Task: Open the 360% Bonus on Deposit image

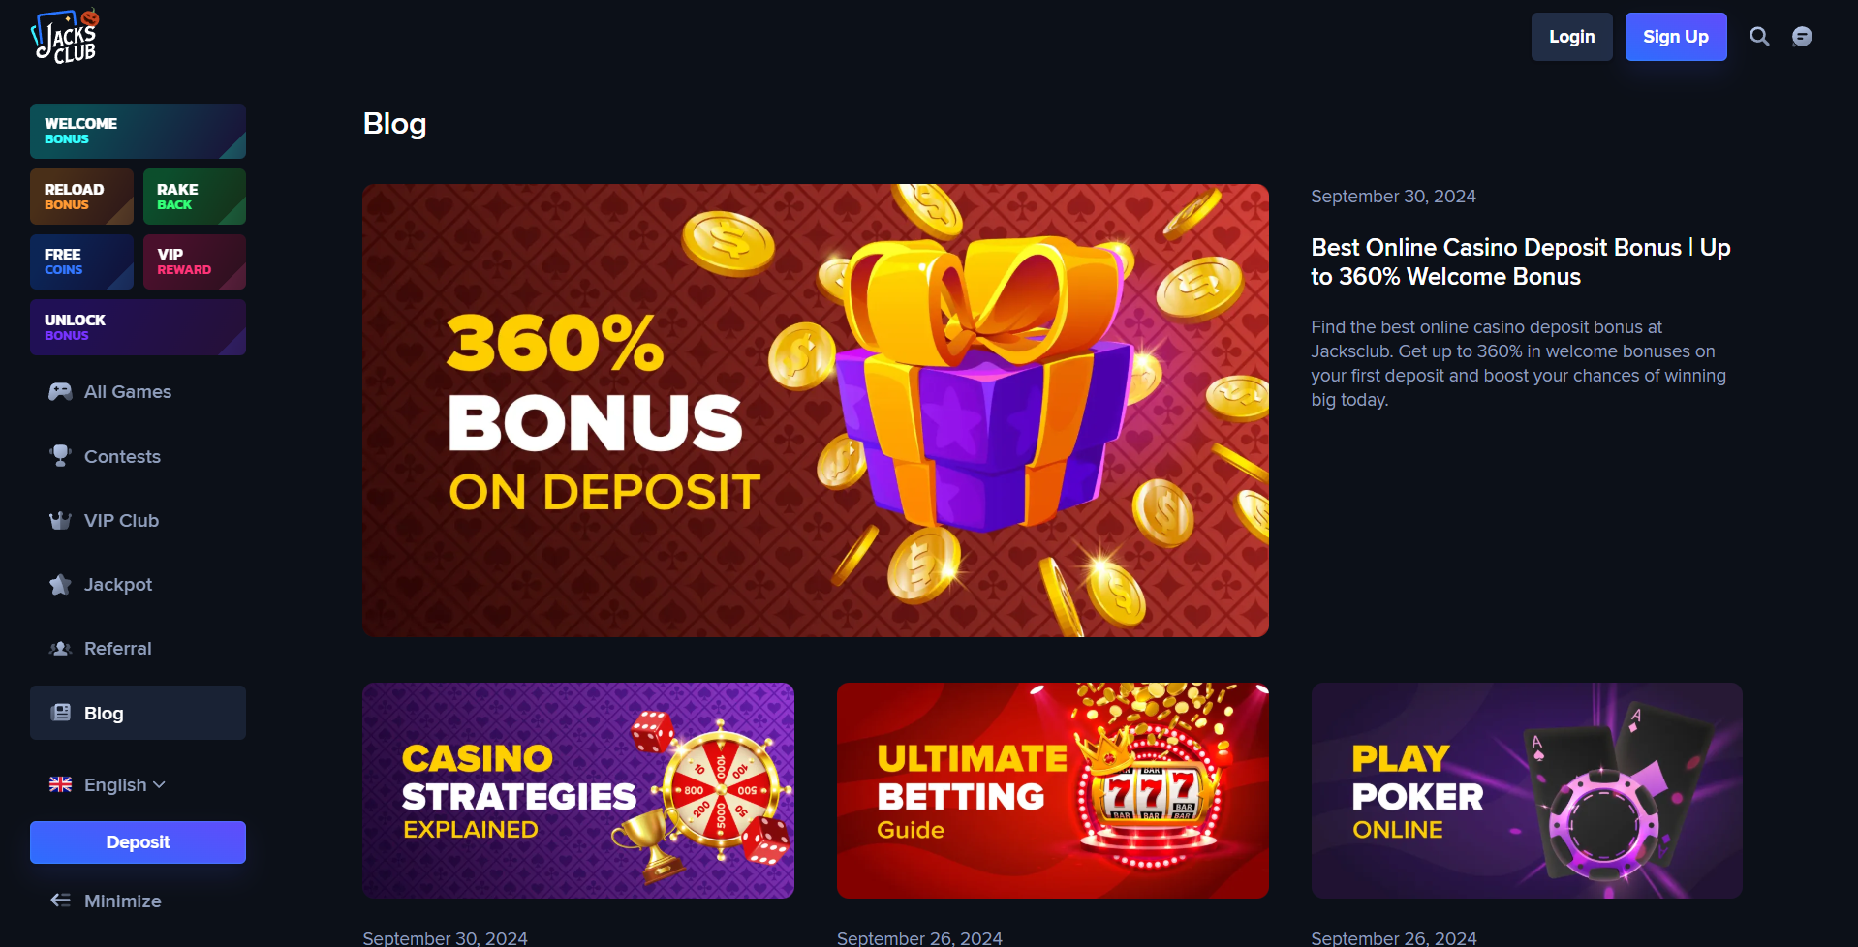Action: tap(816, 411)
